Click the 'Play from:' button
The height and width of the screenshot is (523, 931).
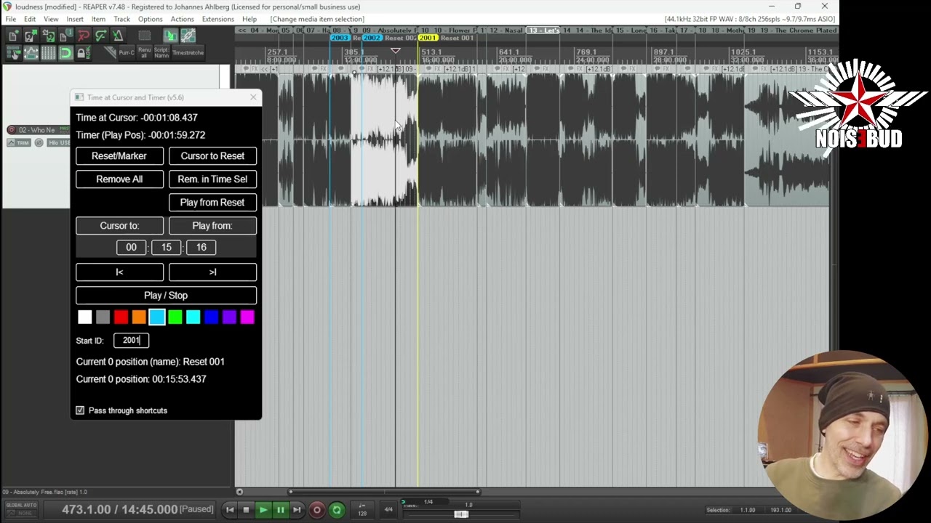coord(212,226)
